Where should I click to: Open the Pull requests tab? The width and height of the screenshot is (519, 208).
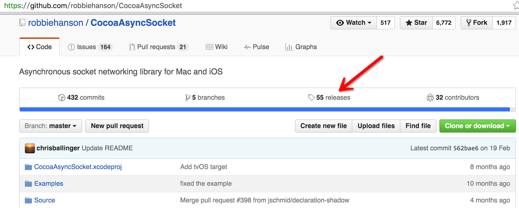click(x=159, y=47)
